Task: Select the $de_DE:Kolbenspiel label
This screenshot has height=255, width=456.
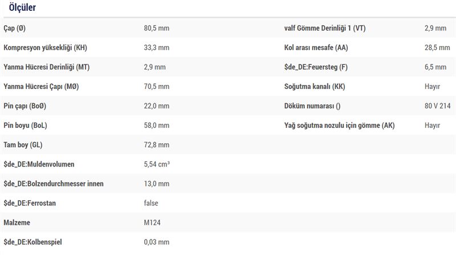Action: pos(32,242)
